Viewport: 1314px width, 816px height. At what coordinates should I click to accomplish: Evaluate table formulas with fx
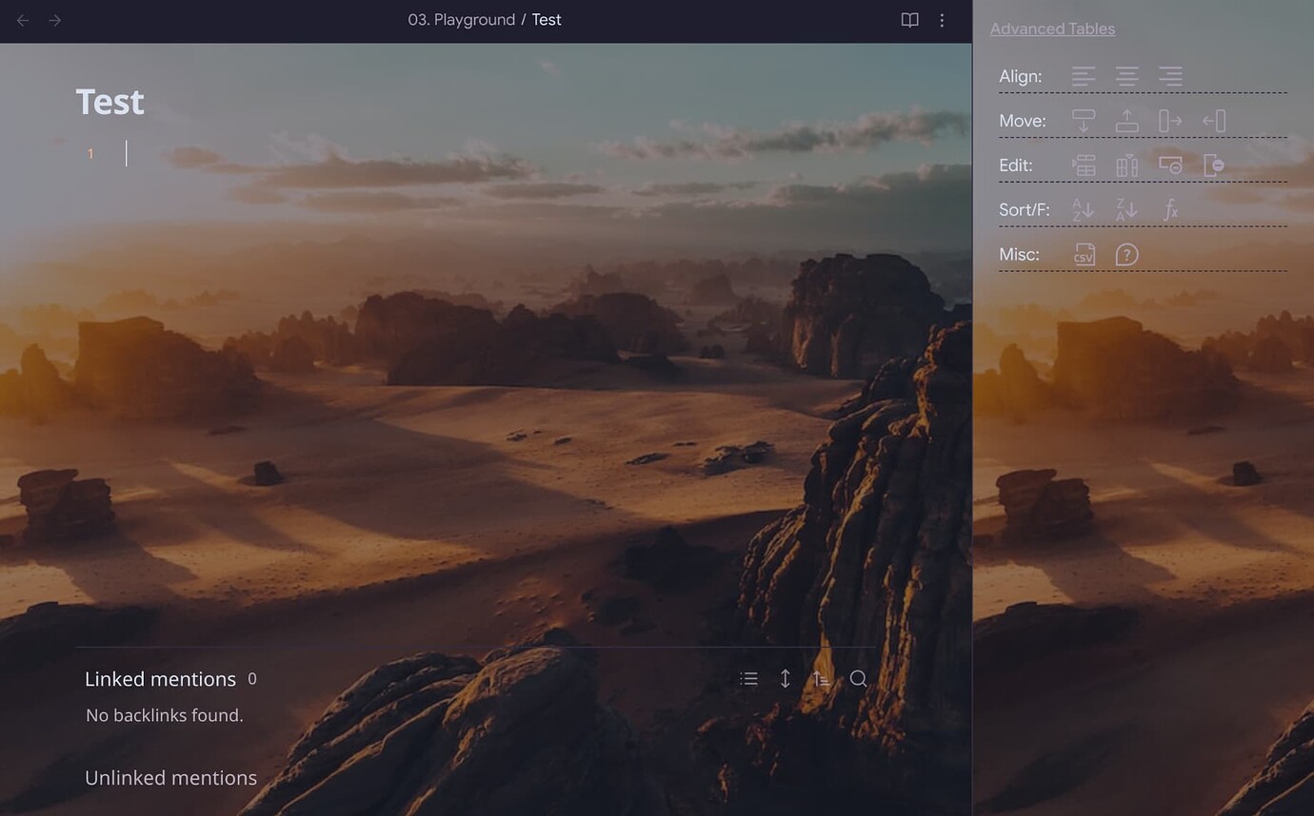pos(1170,209)
